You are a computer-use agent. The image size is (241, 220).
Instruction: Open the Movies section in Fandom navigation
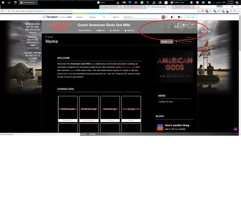coord(93,17)
